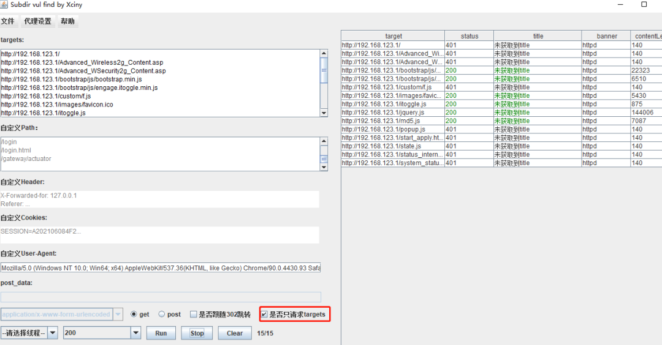This screenshot has width=662, height=345.
Task: Sort results by the banner column header
Action: pos(606,36)
